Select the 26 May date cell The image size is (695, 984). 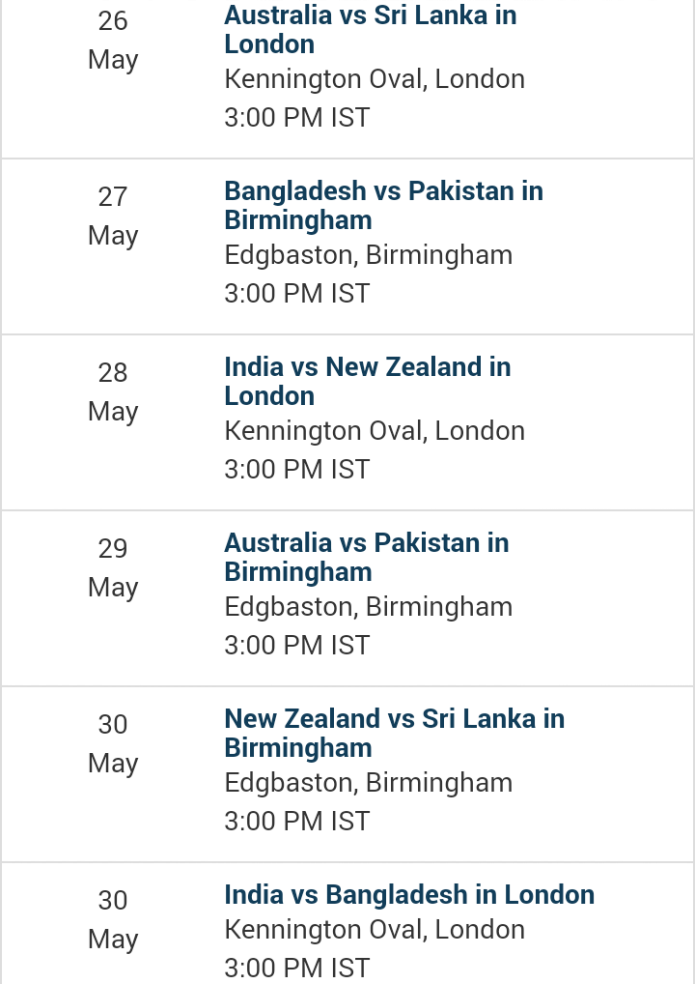[113, 41]
